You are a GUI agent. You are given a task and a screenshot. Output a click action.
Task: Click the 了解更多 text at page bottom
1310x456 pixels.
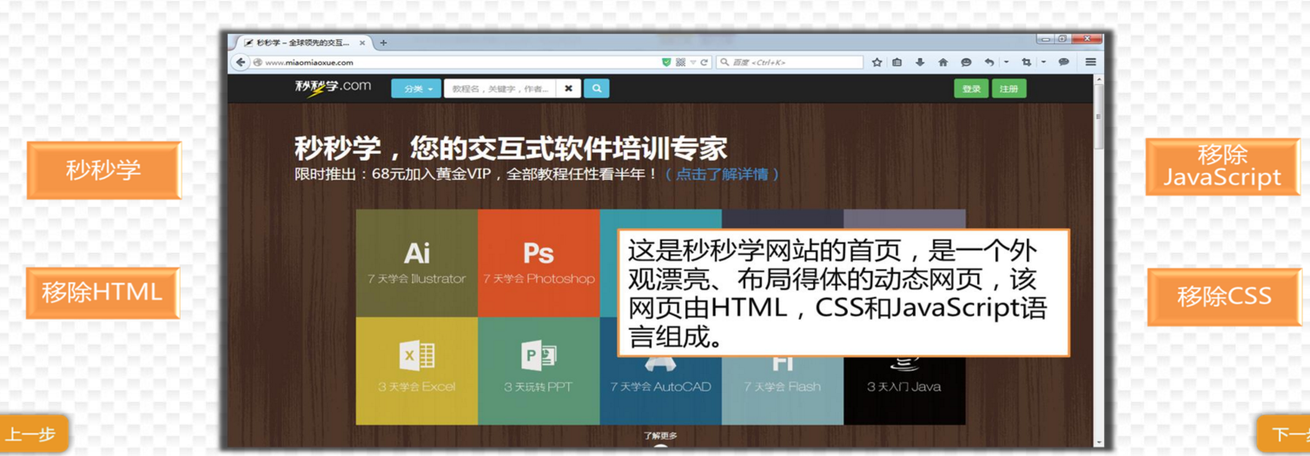(x=660, y=436)
